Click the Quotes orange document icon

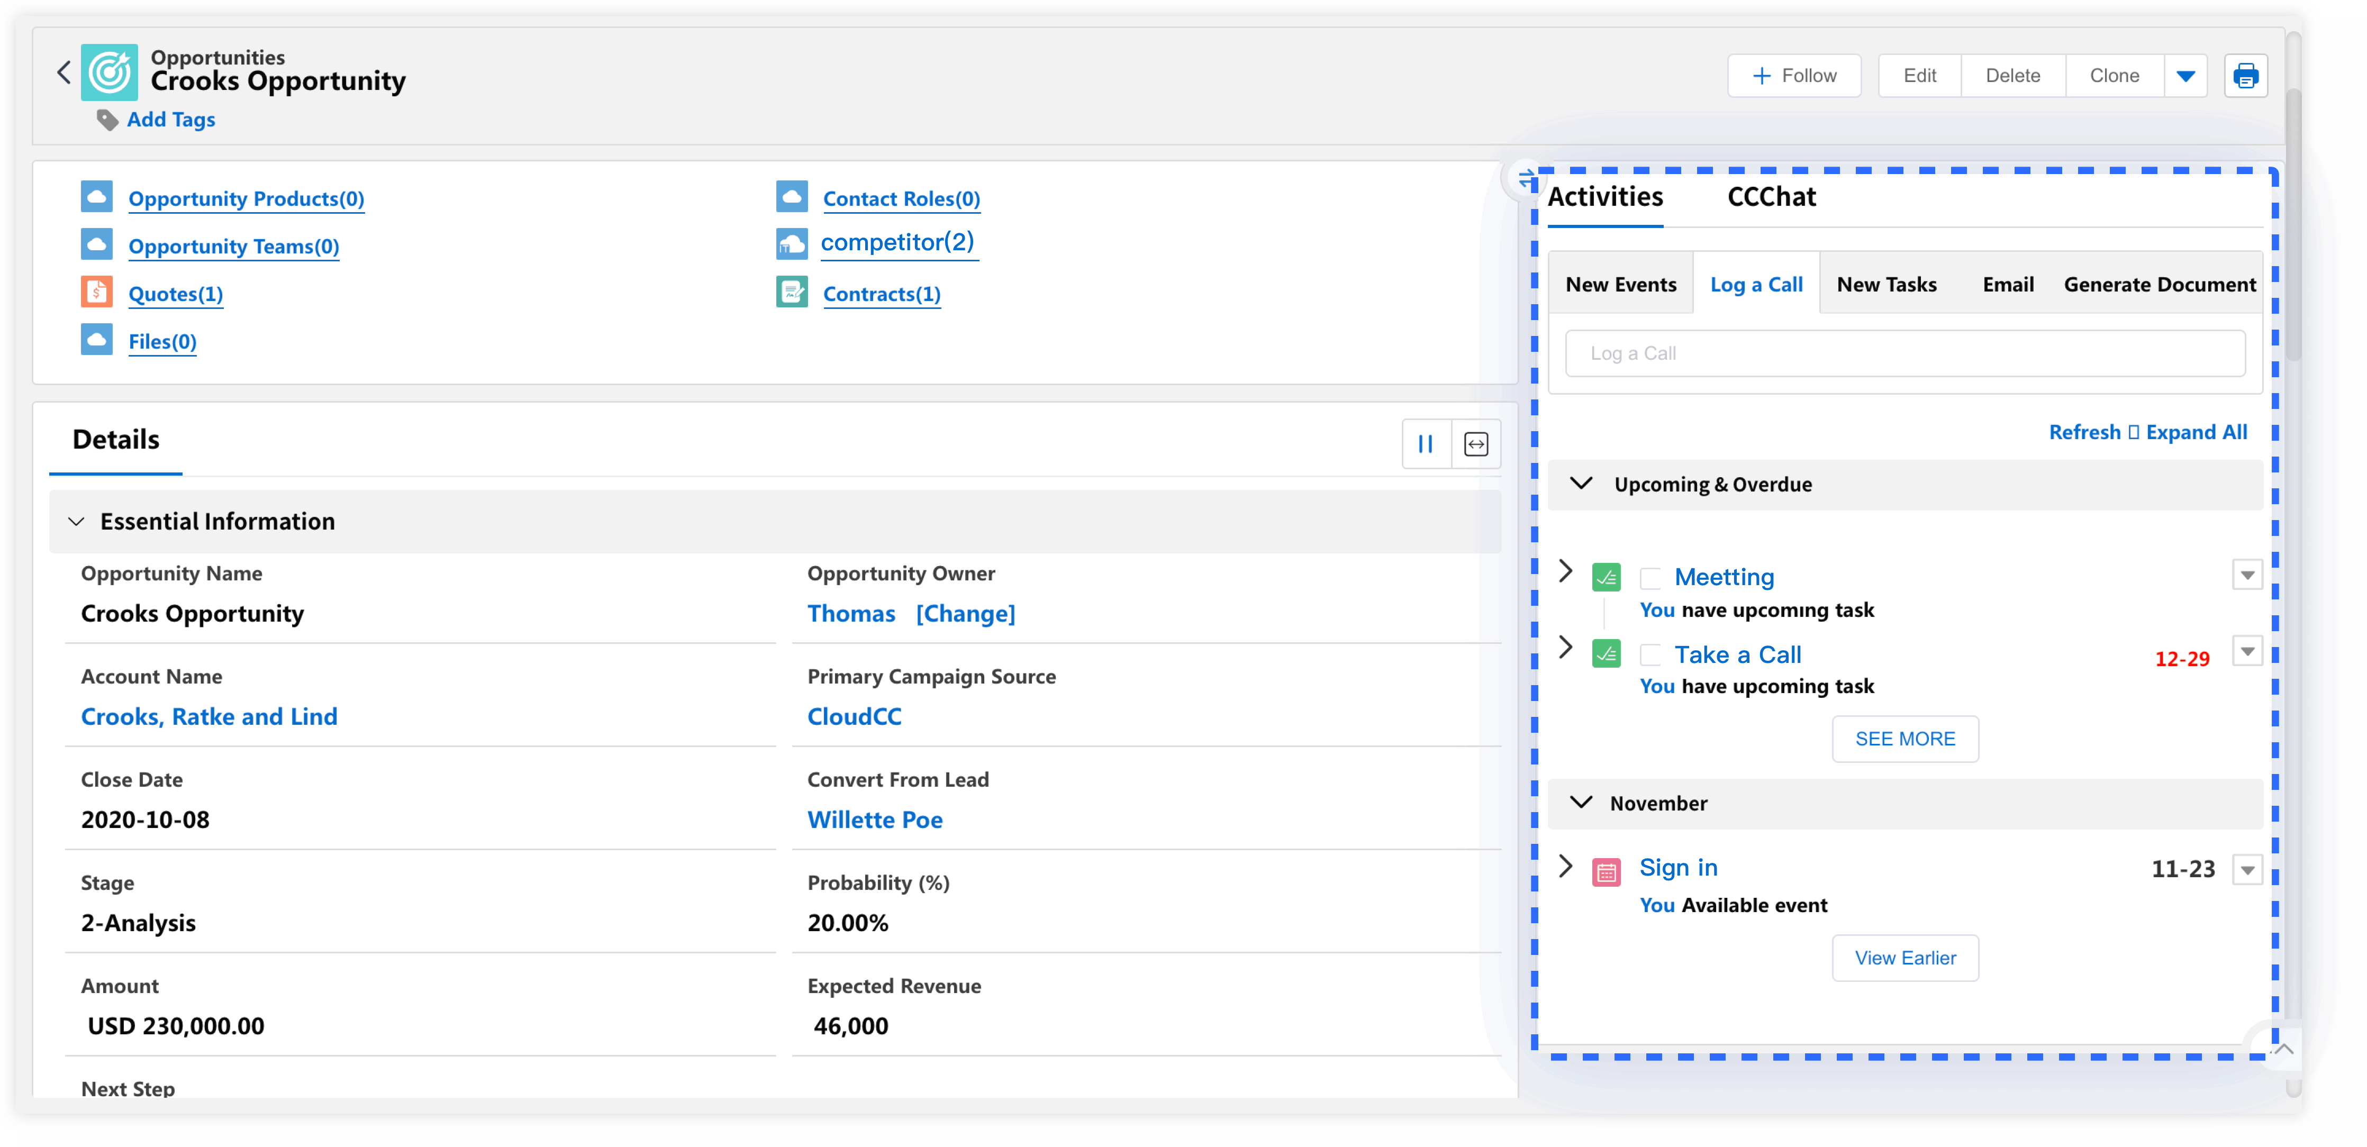[96, 292]
